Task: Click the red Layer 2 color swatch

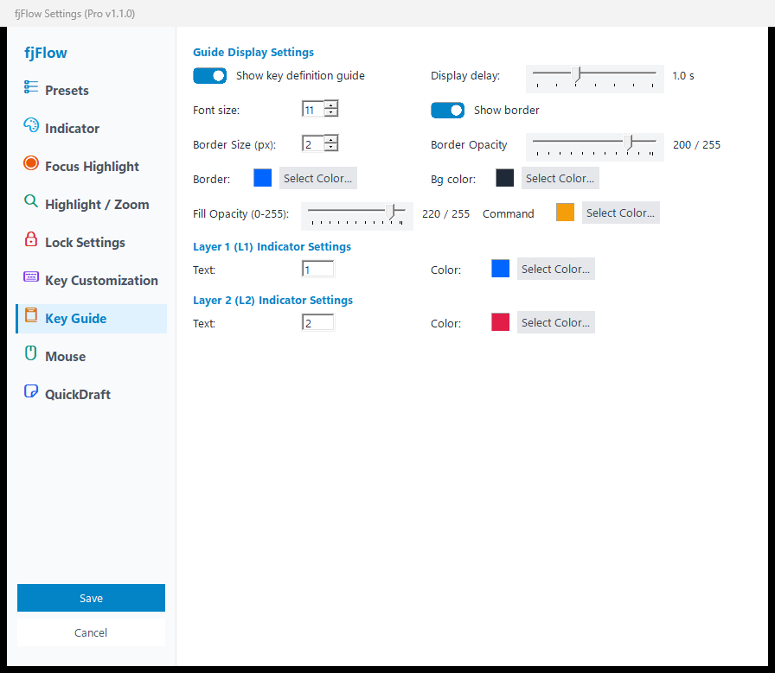Action: (500, 322)
